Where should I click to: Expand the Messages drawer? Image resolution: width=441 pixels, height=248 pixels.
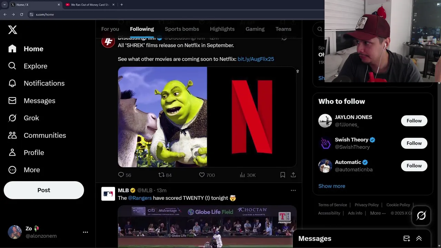click(x=419, y=238)
